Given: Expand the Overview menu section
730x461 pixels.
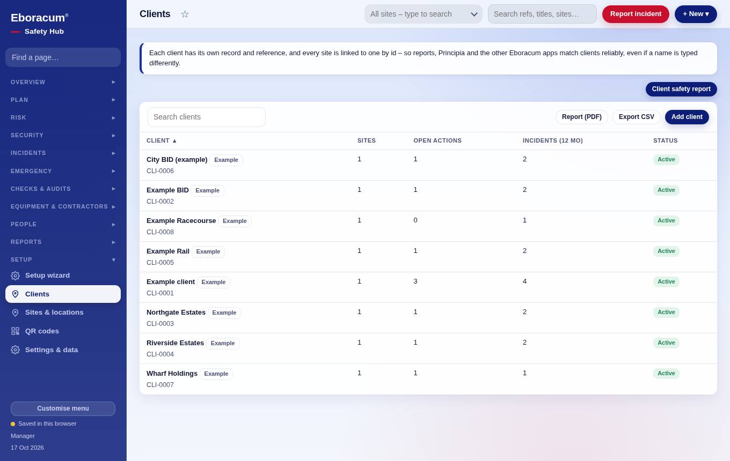Looking at the screenshot, I should coord(63,82).
